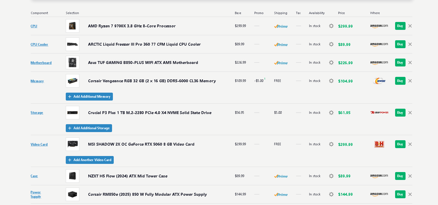Image resolution: width=438 pixels, height=205 pixels.
Task: Buy the Crucial P3 Plus SSD
Action: 400,113
